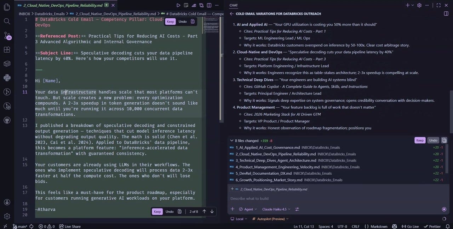Click the Run triangle icon in editor toolbar
Image resolution: width=453 pixels, height=229 pixels.
click(178, 5)
